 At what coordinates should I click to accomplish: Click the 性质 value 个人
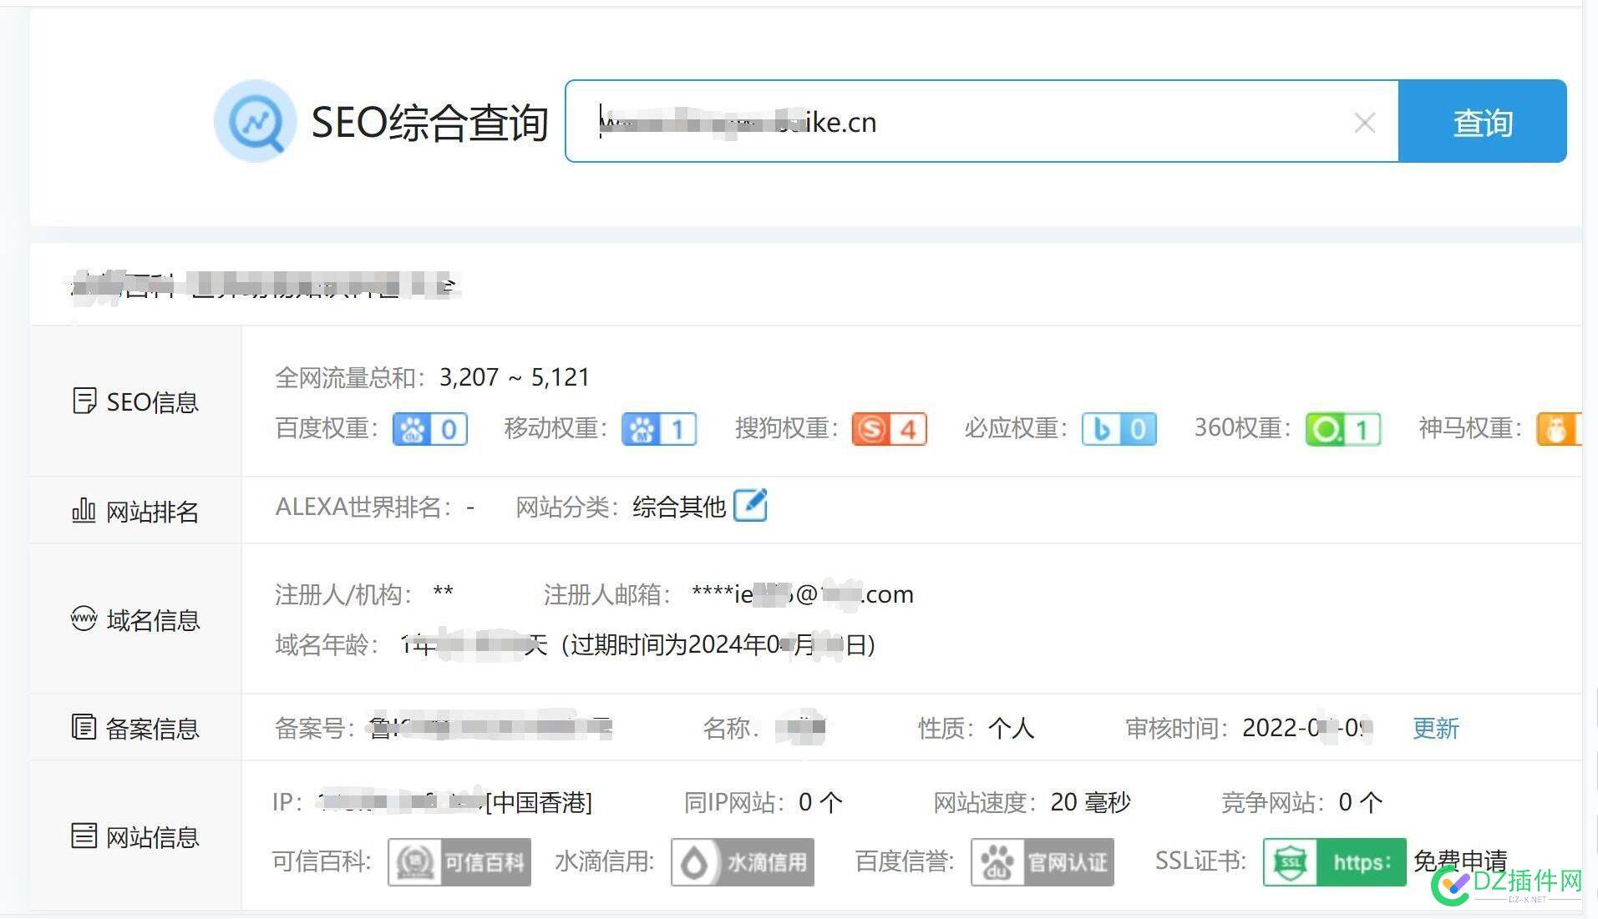pyautogui.click(x=1012, y=728)
